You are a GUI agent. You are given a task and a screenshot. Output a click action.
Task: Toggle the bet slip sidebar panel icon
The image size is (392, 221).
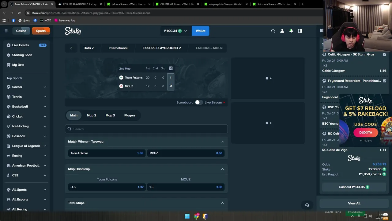(300, 31)
